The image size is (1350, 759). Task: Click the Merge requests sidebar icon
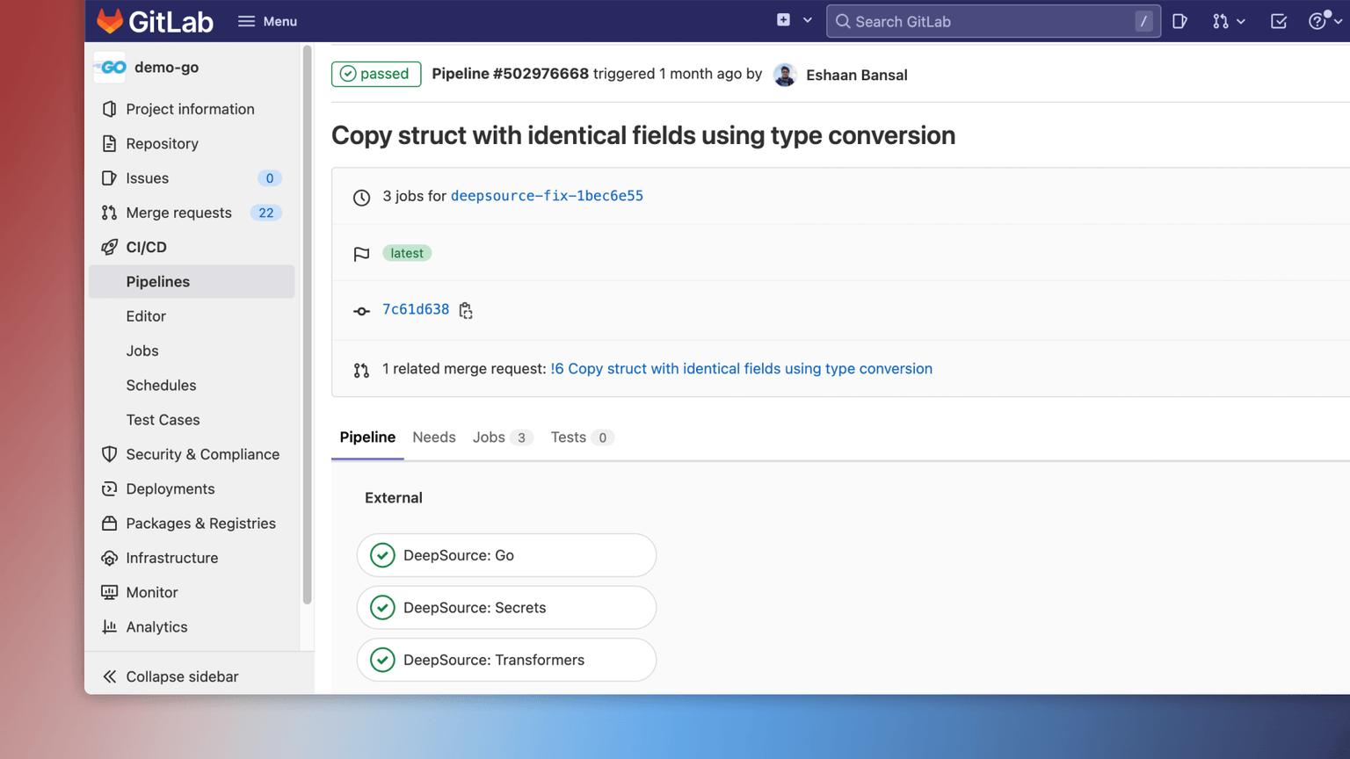109,213
